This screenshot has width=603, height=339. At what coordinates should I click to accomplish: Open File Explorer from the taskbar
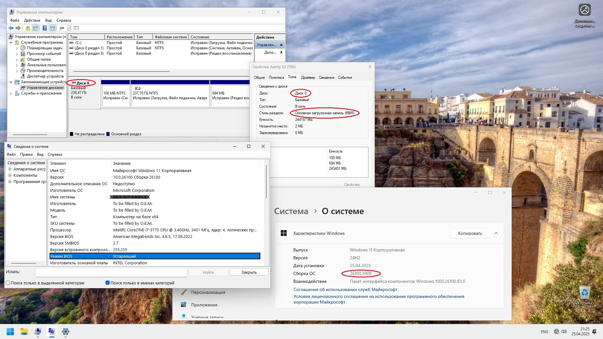pos(24,331)
